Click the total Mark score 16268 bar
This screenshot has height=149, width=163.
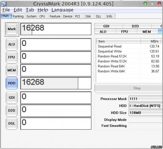56,29
